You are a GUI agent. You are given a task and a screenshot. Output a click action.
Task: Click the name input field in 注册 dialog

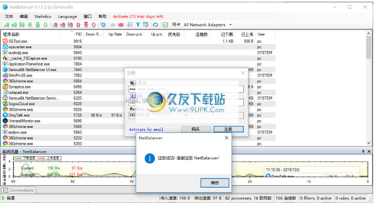tap(186, 89)
